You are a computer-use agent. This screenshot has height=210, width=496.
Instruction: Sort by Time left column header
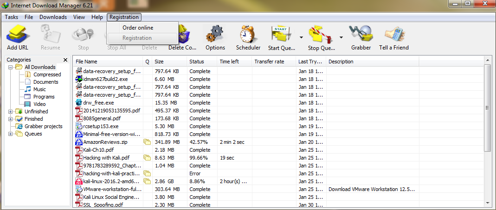(234, 62)
